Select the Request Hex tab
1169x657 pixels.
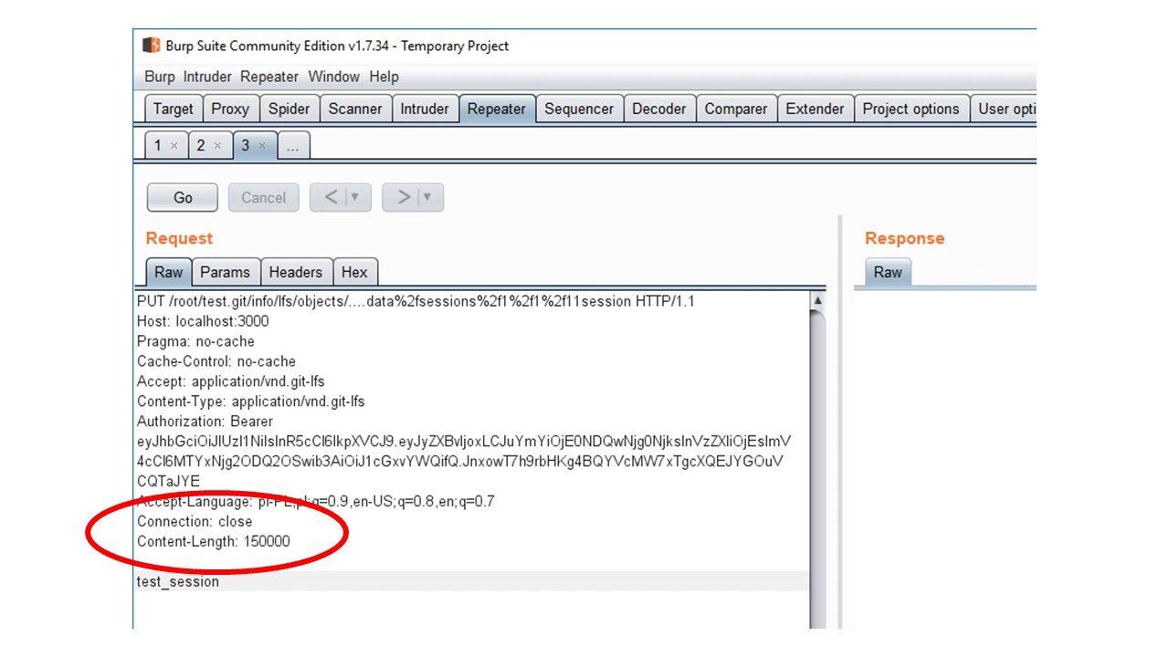[x=354, y=272]
